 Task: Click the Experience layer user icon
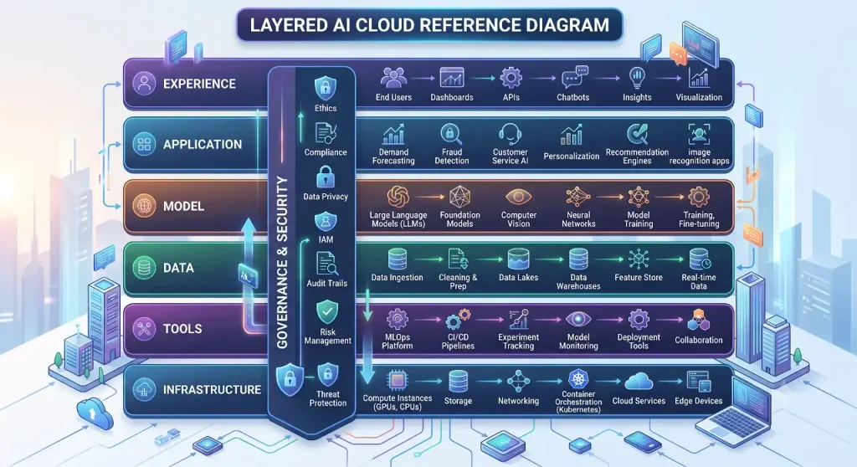click(144, 84)
